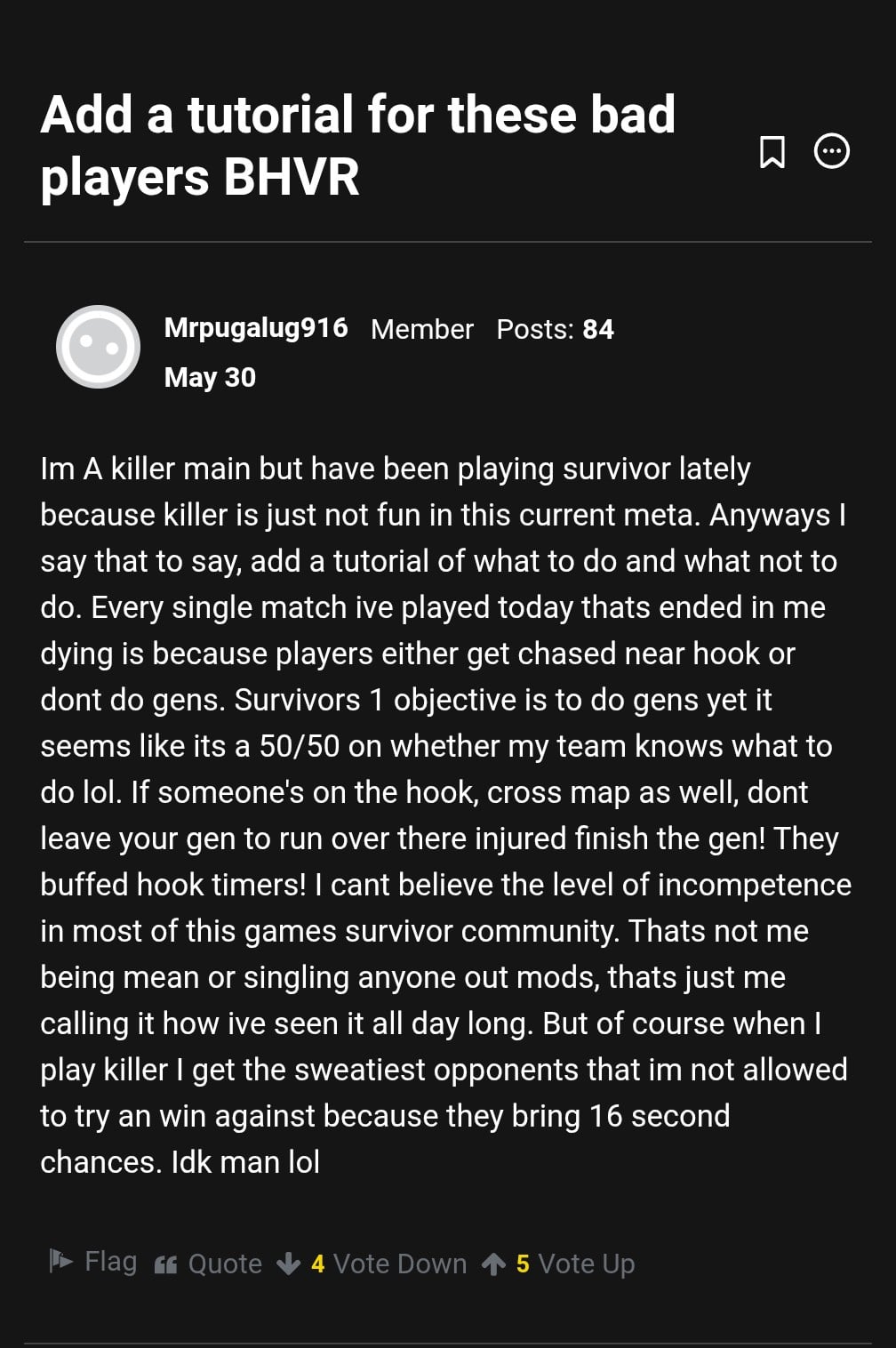The image size is (896, 1348).
Task: Select the Vote Down label
Action: 400,1264
